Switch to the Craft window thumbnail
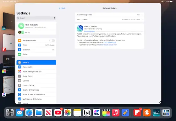 [8, 85]
